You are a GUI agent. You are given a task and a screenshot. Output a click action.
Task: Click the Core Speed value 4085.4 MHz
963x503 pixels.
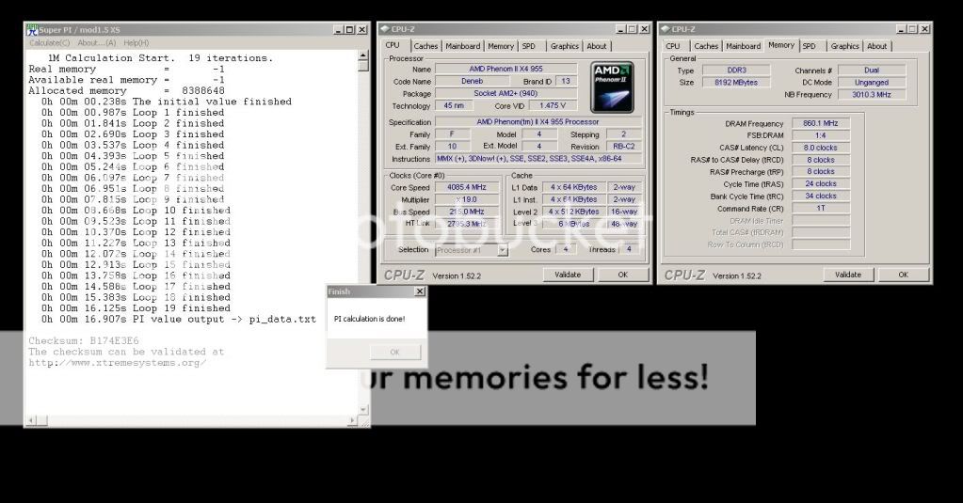pyautogui.click(x=467, y=188)
